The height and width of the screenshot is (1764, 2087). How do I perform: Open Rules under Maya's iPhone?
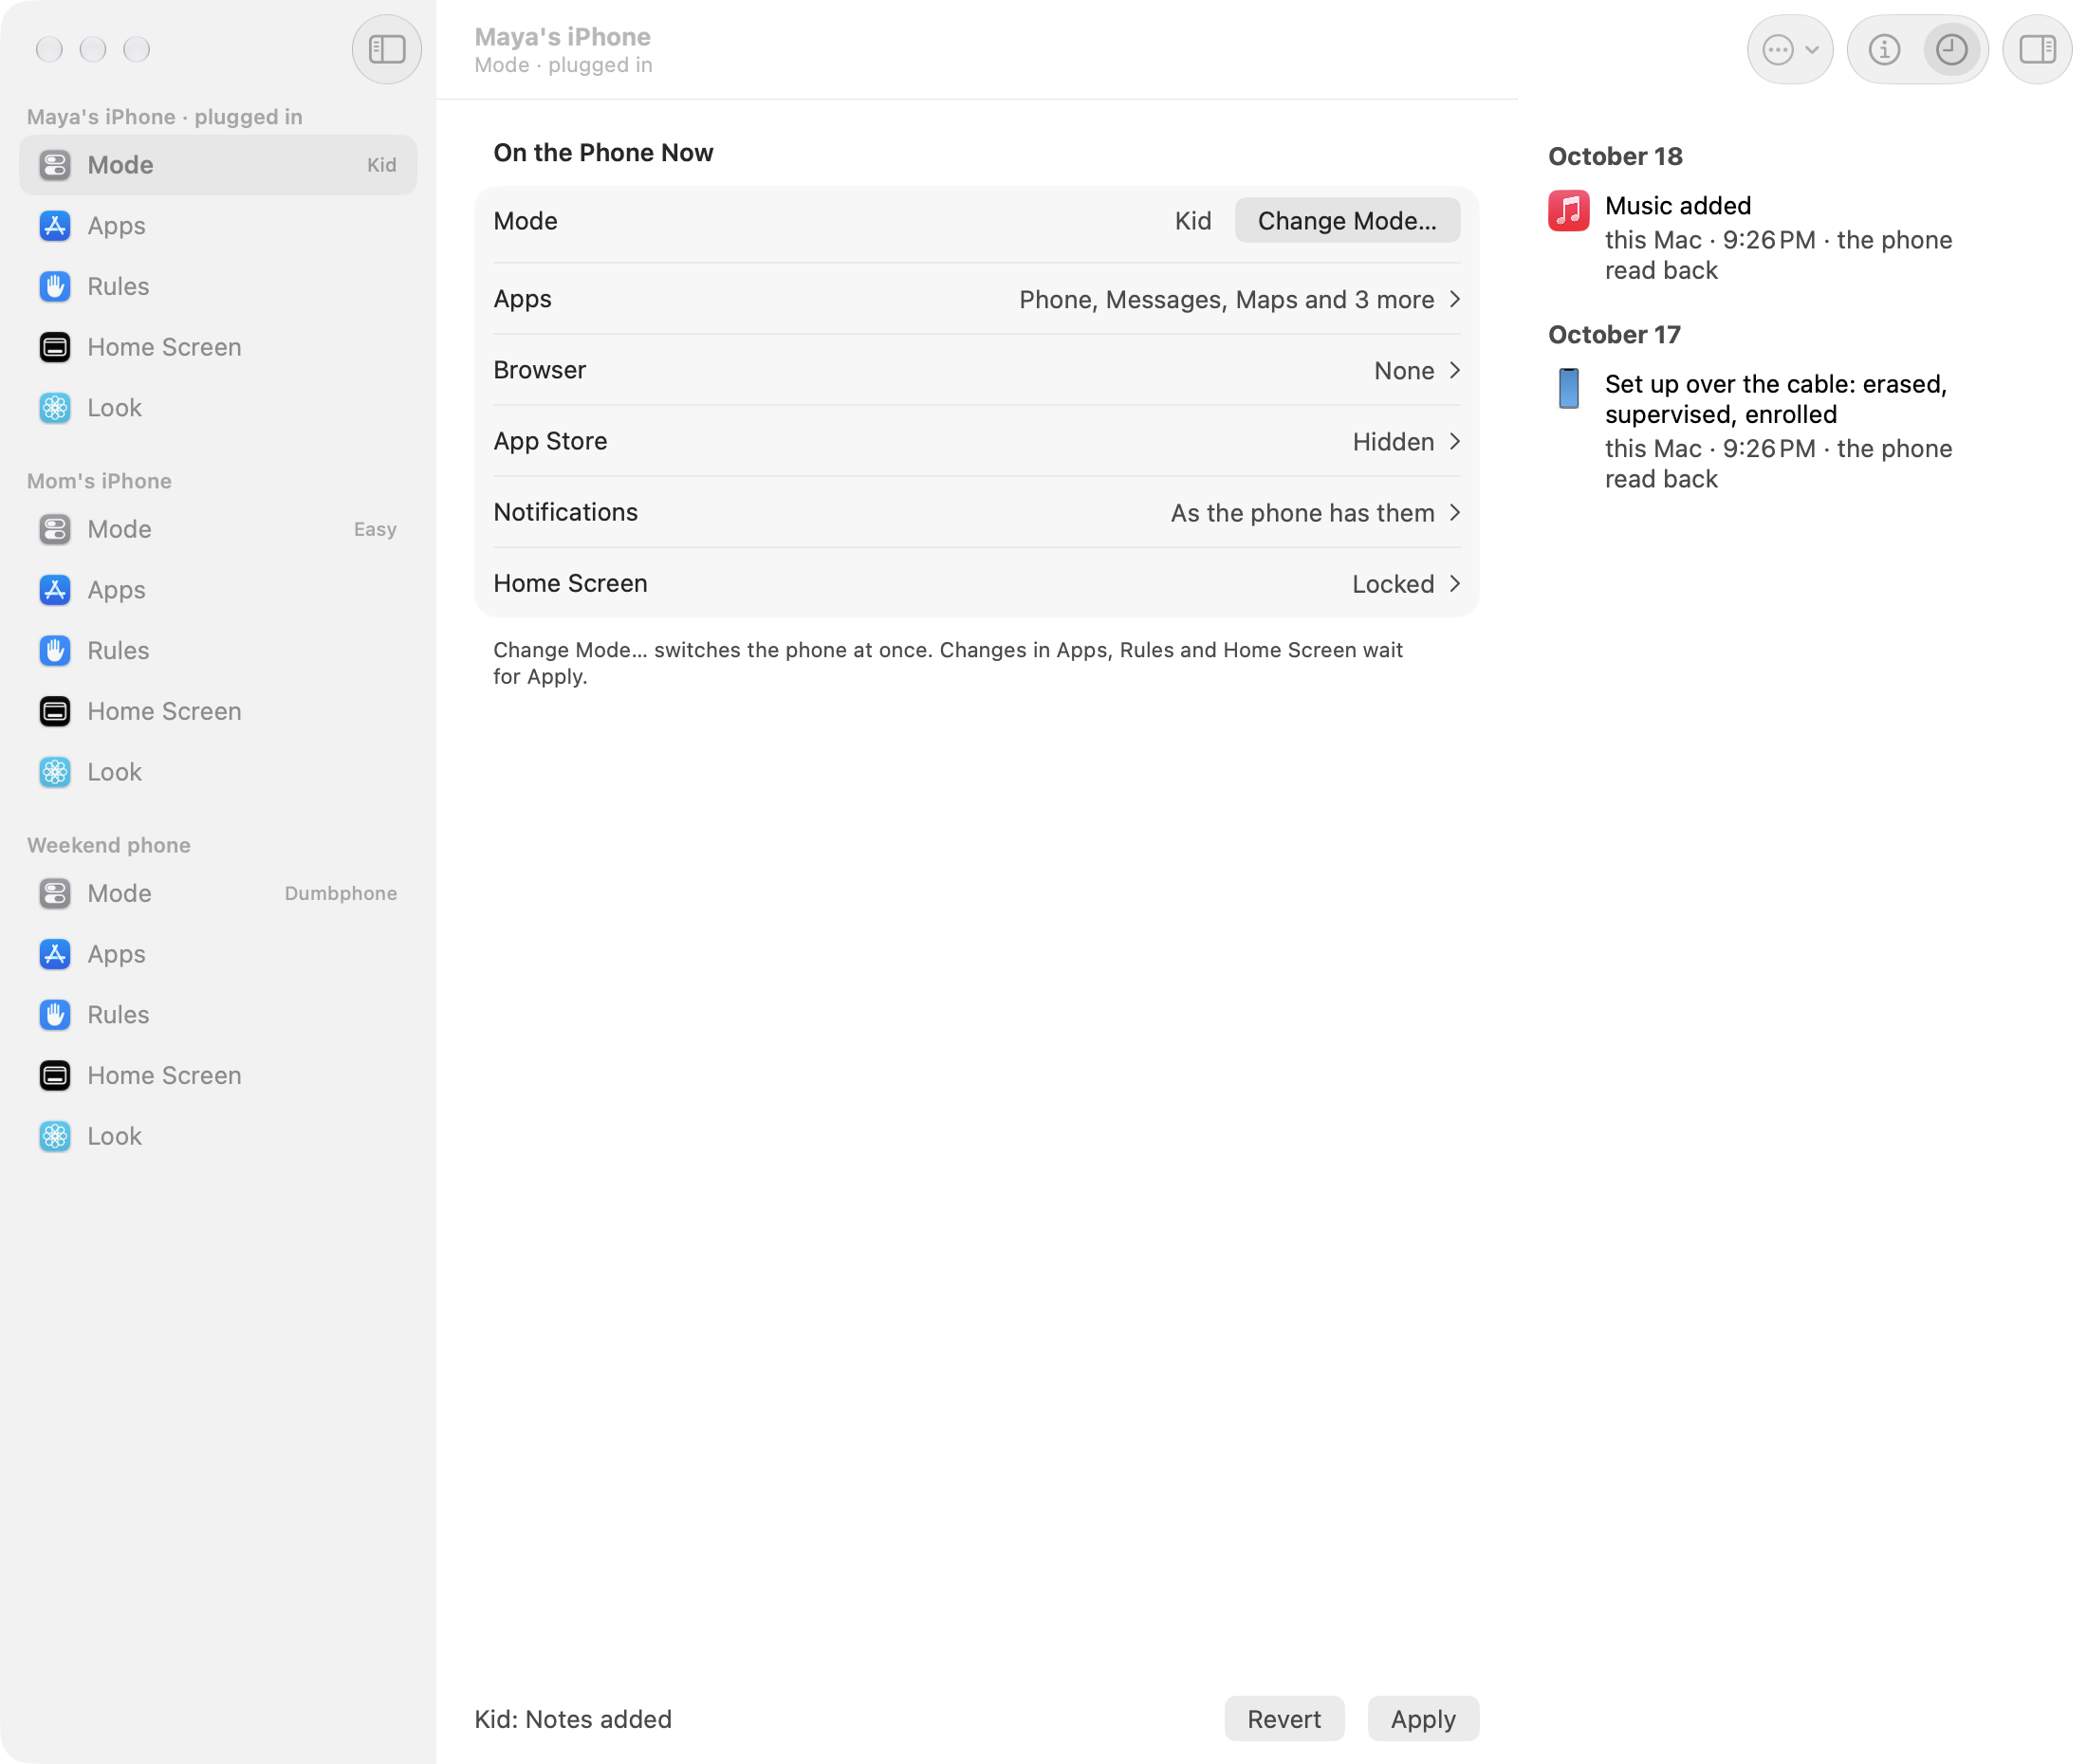218,286
